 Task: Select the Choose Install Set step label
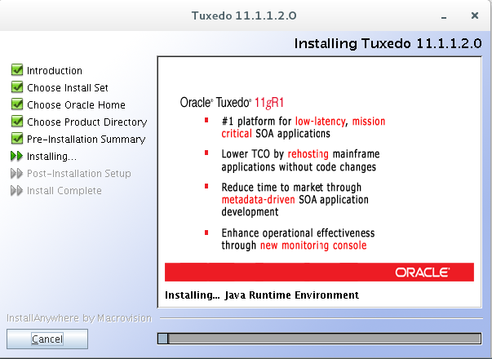pos(68,87)
